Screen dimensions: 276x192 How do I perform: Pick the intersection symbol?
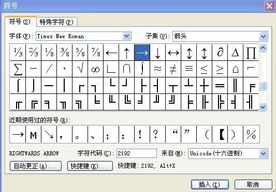pyautogui.click(x=126, y=69)
